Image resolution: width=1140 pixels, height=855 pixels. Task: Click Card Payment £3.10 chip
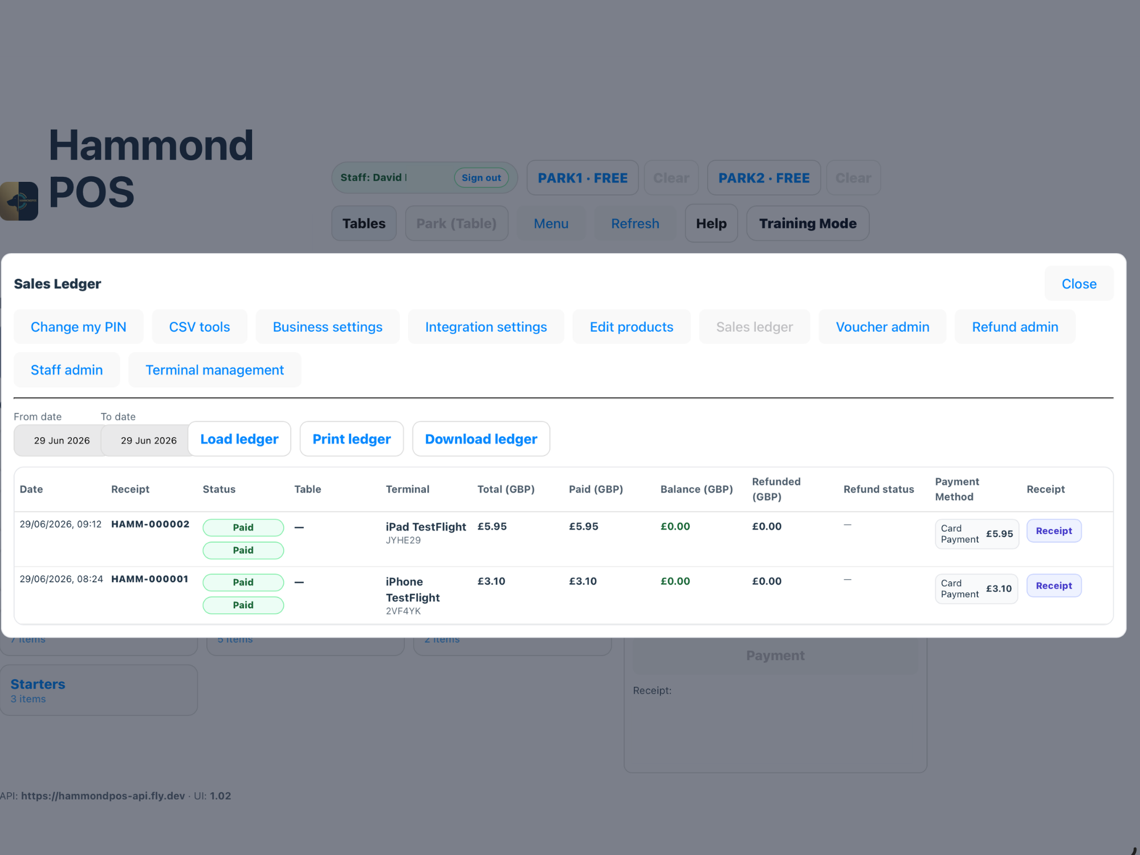point(976,589)
